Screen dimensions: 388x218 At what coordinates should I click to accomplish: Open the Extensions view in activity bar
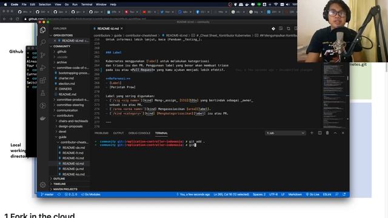[x=43, y=80]
